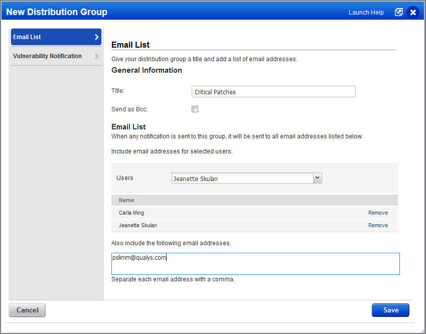
Task: Click the Users dropdown arrow button
Action: (x=317, y=179)
